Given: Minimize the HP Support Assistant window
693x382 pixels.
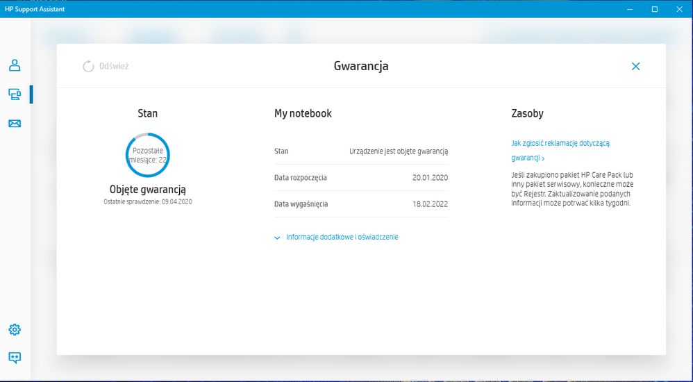Looking at the screenshot, I should [630, 9].
